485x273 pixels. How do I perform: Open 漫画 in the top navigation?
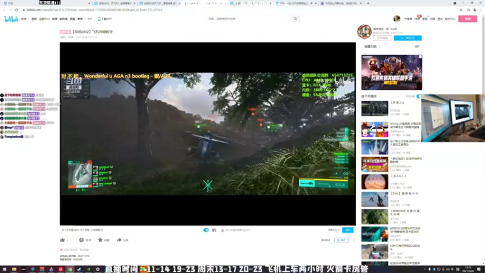72,19
